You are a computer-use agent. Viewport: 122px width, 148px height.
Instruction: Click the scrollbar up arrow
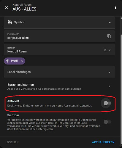(x=121, y=18)
